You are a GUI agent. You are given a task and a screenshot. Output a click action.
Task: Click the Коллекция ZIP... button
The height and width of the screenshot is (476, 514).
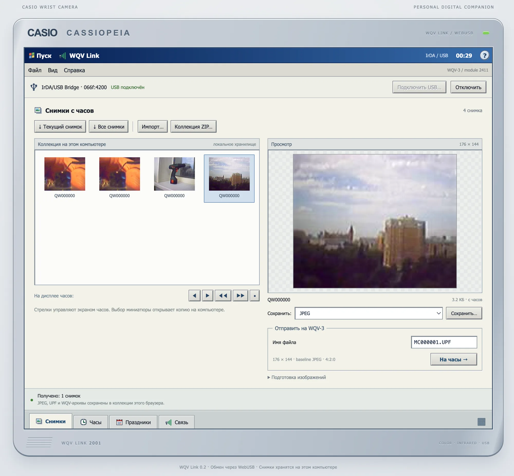194,127
